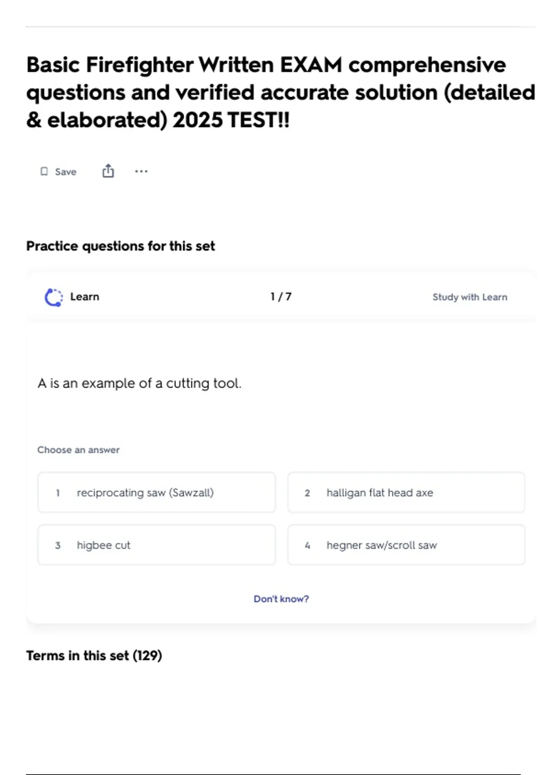Image resolution: width=547 pixels, height=775 pixels.
Task: Select answer 'reciprocating saw (Sawzall)'
Action: pyautogui.click(x=156, y=493)
